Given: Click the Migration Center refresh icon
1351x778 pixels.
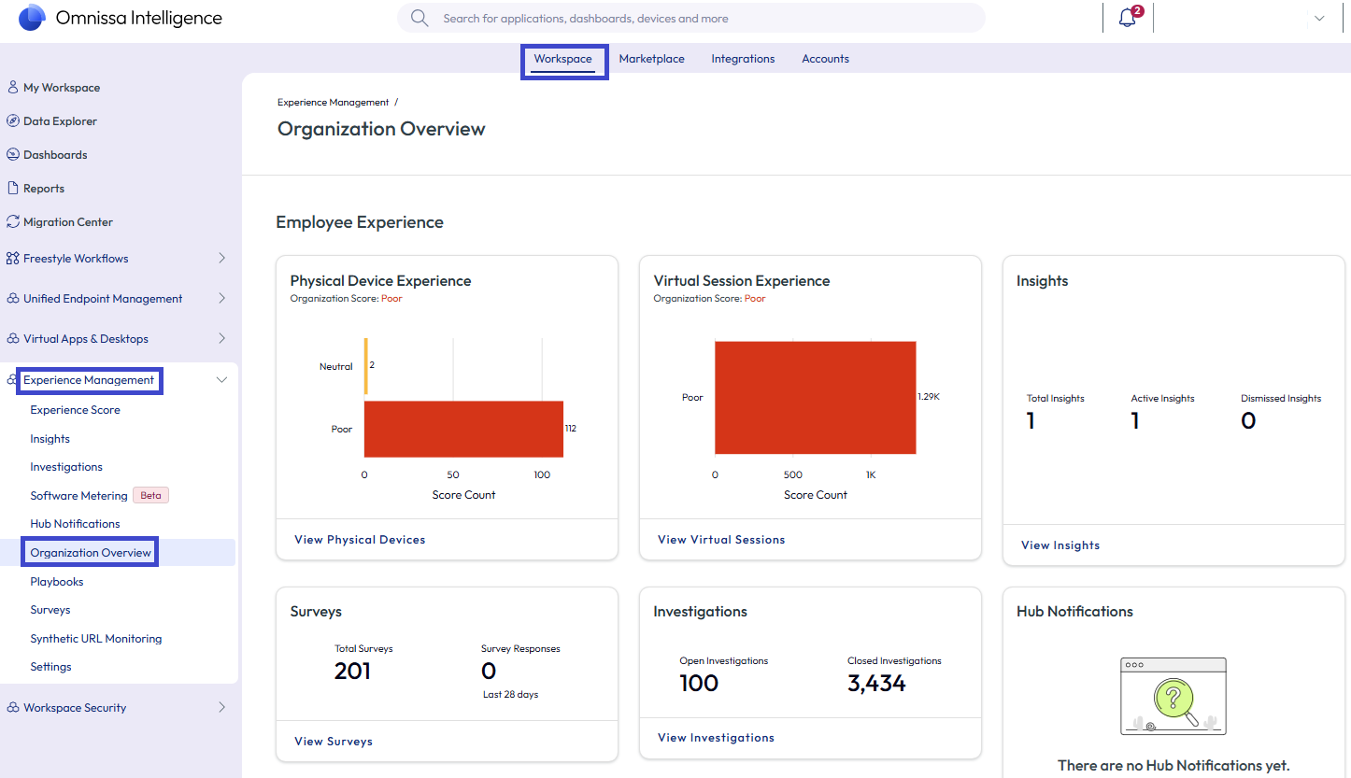Looking at the screenshot, I should click(13, 221).
